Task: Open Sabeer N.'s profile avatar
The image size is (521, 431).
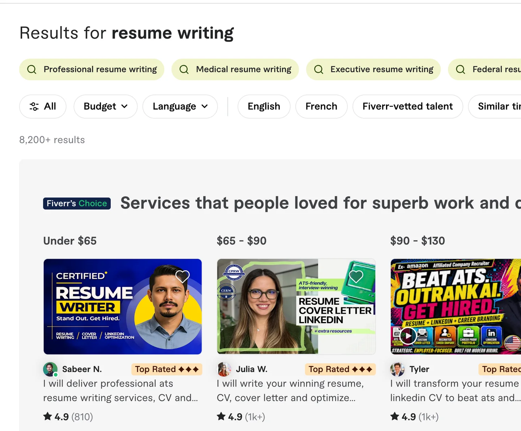Action: coord(50,369)
